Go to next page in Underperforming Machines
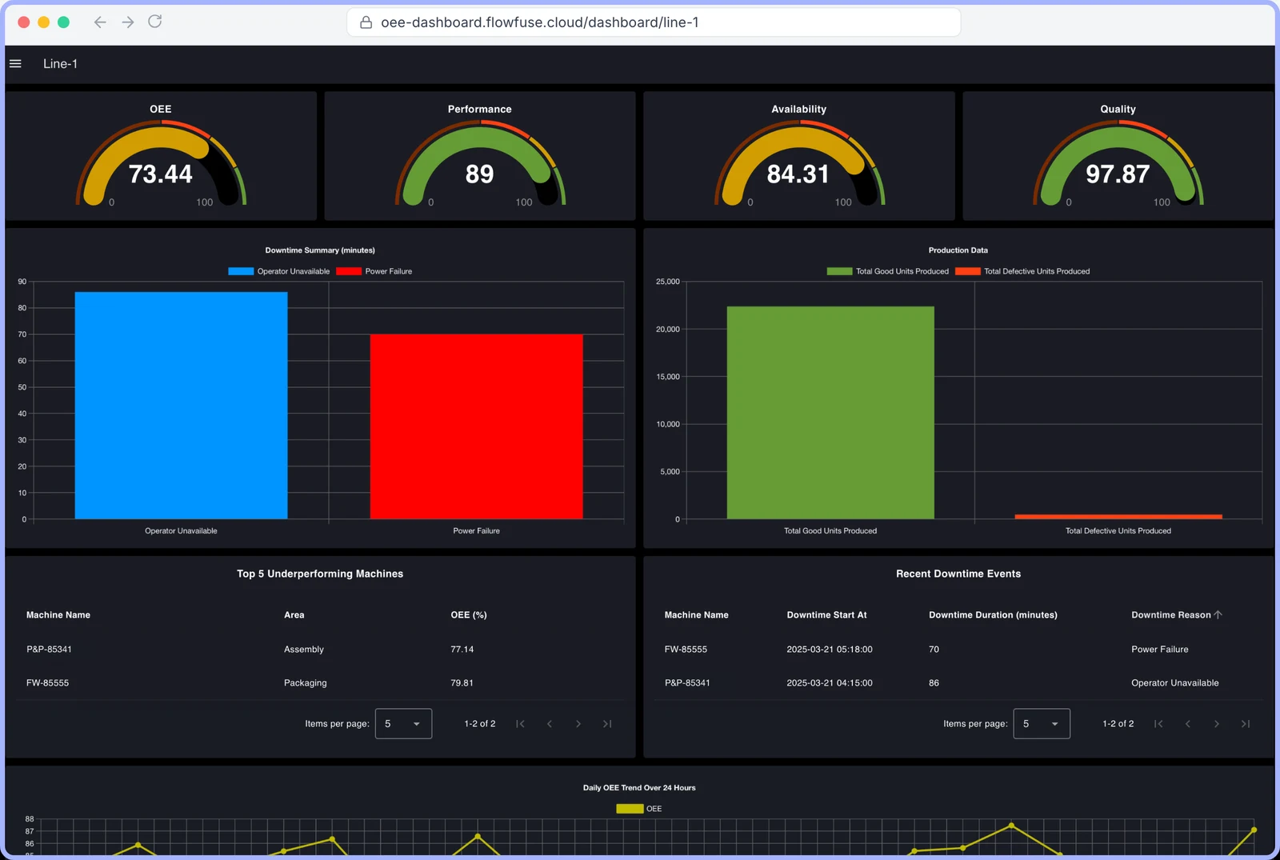The image size is (1280, 860). 578,724
